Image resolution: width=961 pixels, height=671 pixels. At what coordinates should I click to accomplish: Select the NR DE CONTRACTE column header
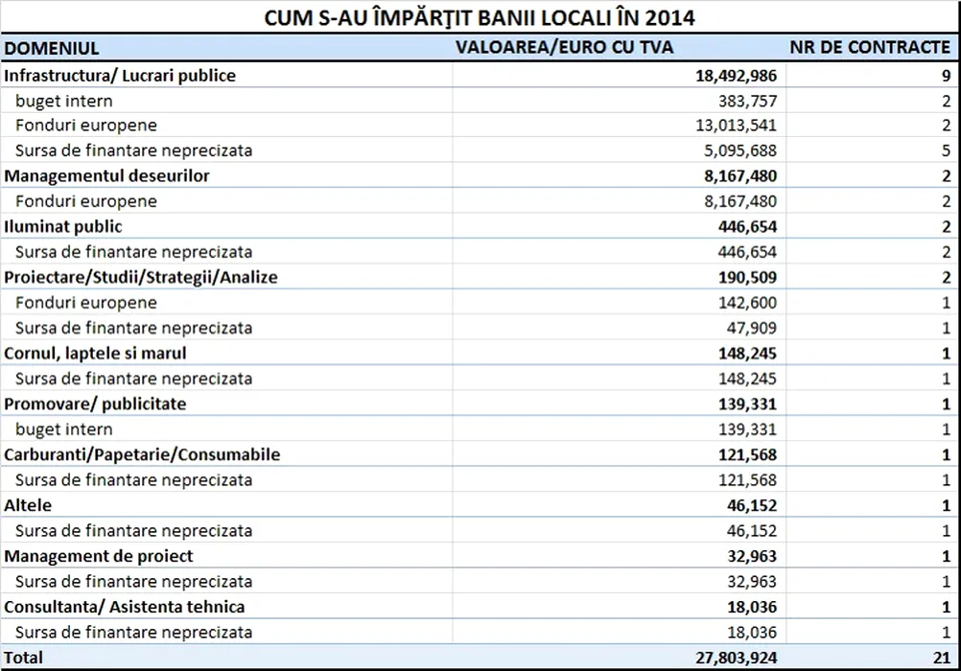pyautogui.click(x=870, y=47)
